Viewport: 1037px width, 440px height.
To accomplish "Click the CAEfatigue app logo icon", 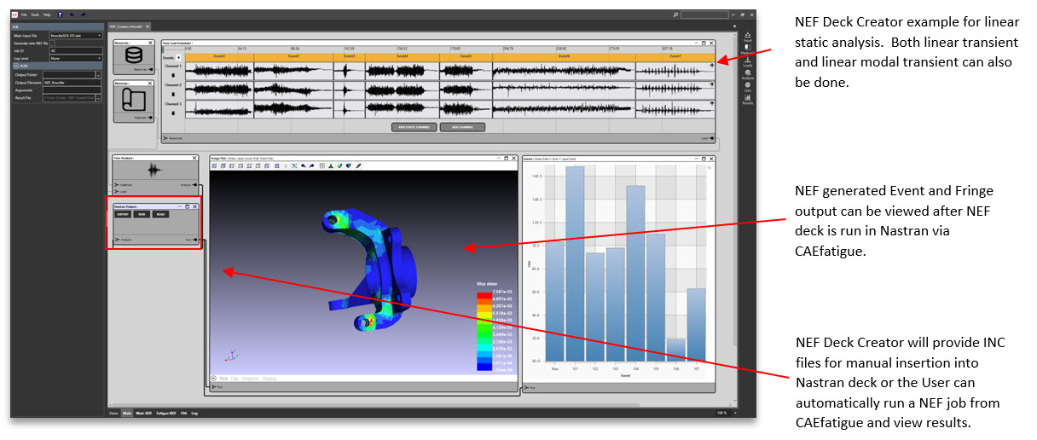I will click(x=14, y=14).
